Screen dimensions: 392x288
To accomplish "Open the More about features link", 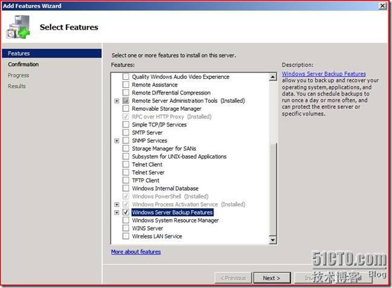I will (x=136, y=252).
